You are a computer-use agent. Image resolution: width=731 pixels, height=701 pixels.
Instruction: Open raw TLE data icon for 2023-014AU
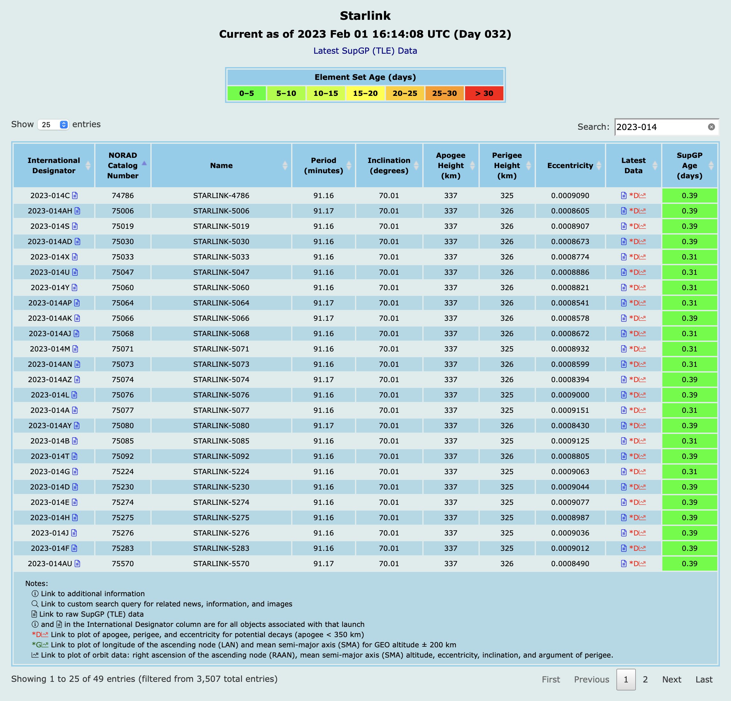click(78, 564)
